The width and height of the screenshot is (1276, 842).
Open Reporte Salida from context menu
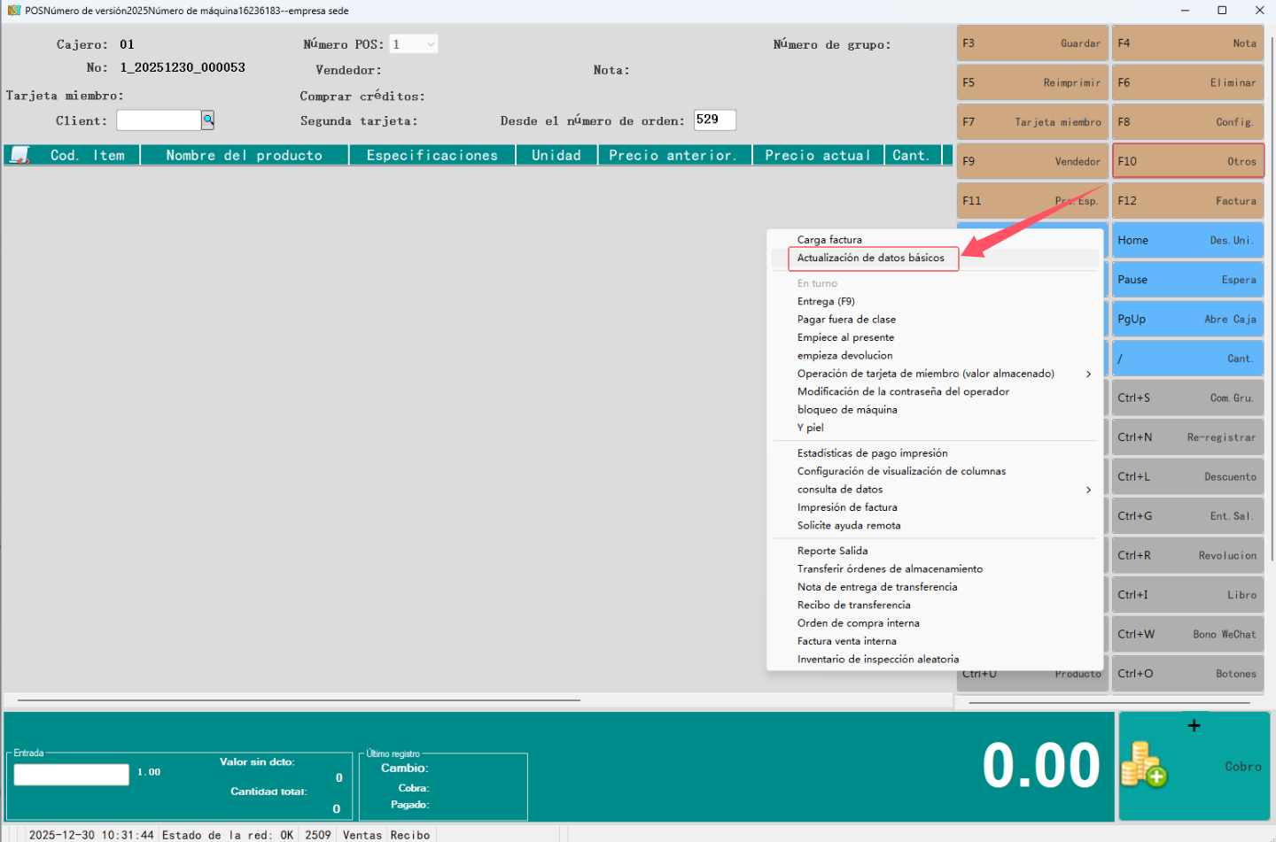point(832,551)
